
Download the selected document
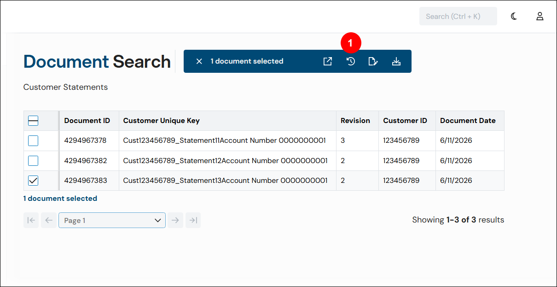coord(396,61)
